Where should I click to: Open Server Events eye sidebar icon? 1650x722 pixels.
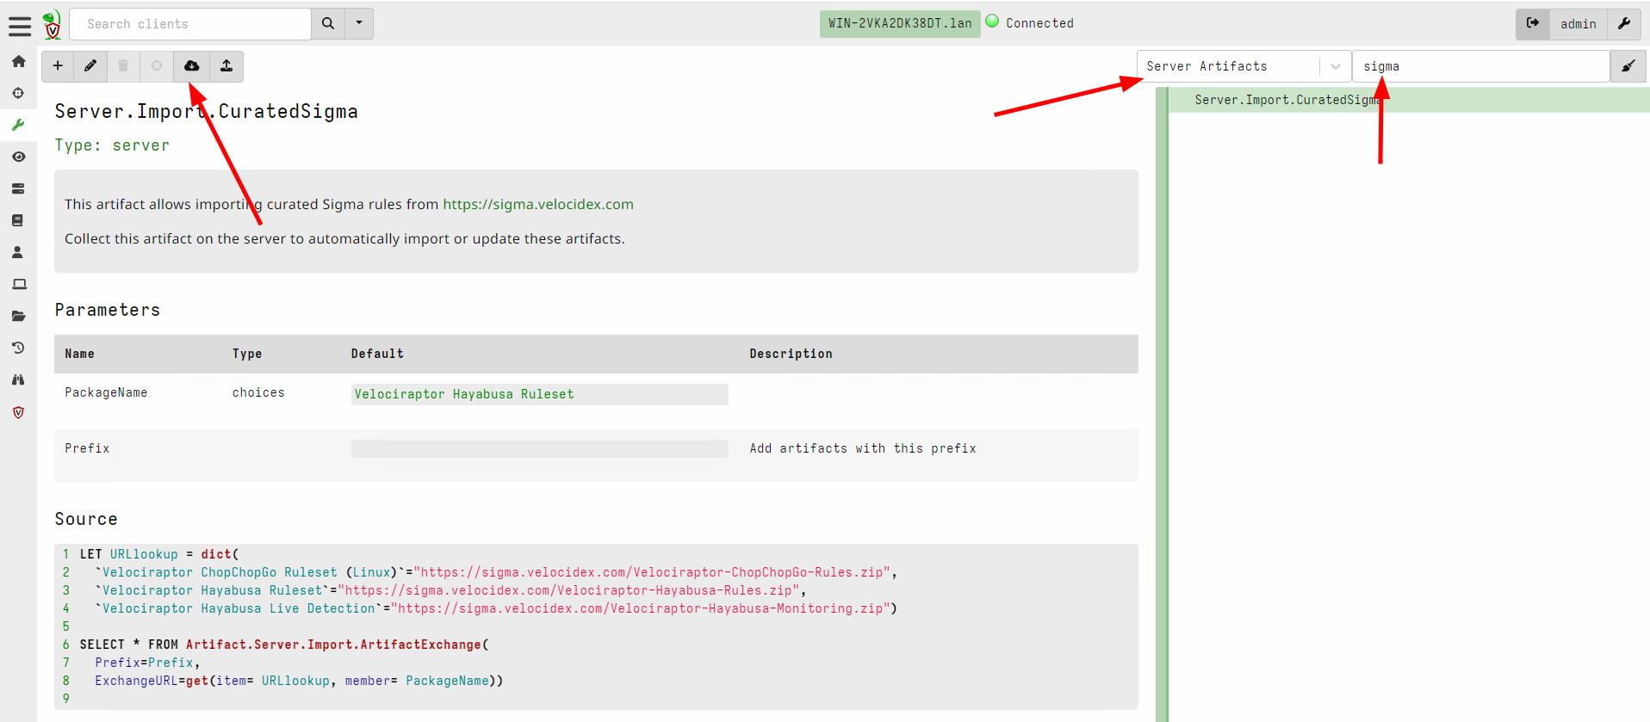point(18,157)
